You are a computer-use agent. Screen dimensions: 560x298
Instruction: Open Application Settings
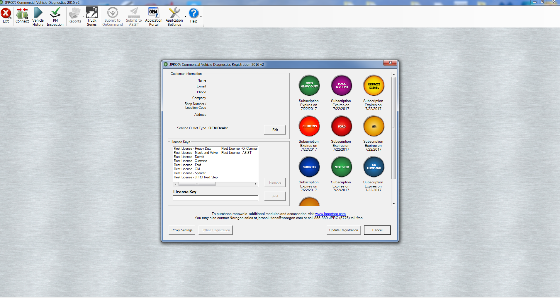174,17
